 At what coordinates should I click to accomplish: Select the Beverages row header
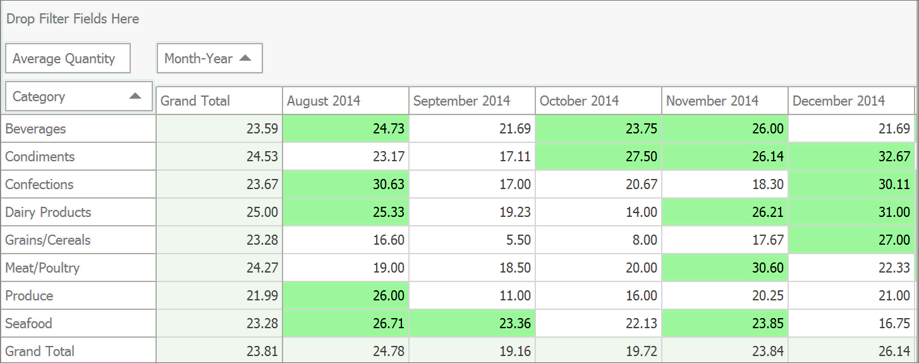pyautogui.click(x=78, y=128)
